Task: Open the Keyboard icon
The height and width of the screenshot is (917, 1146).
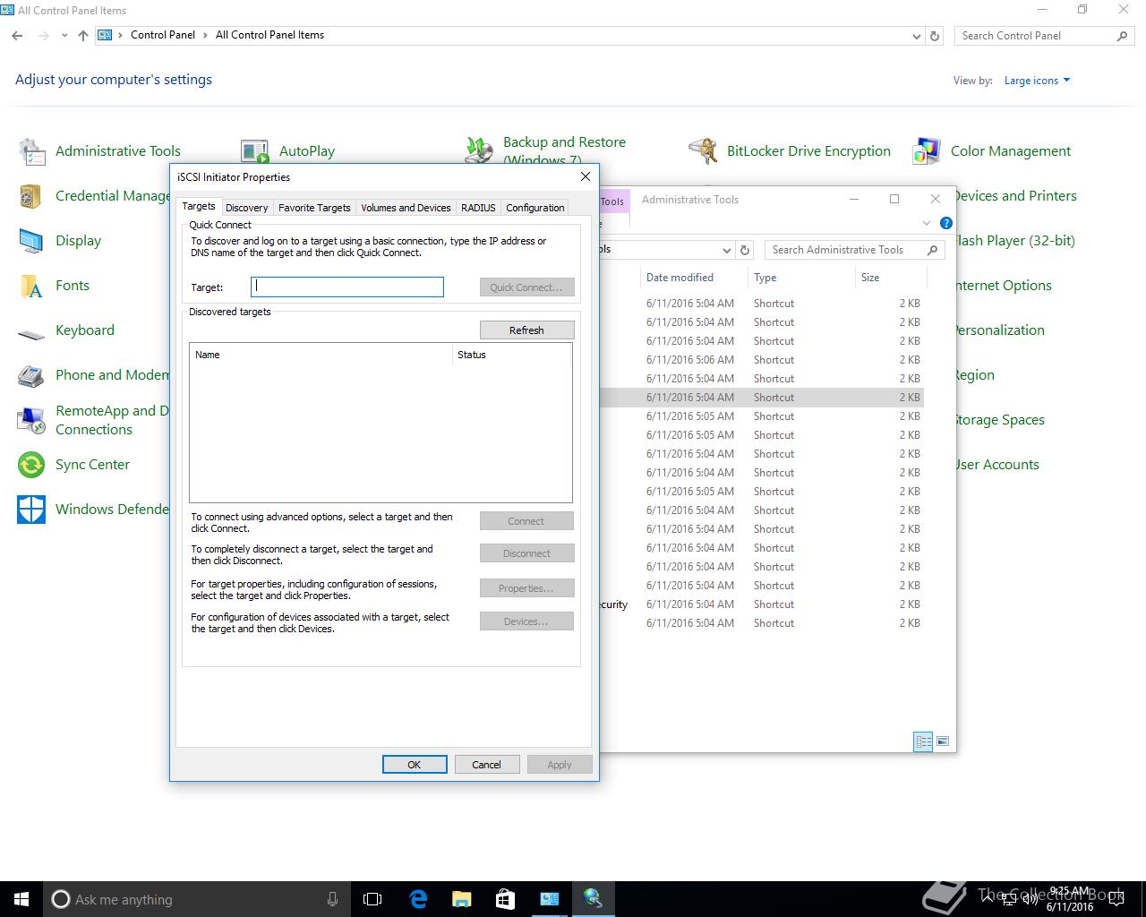Action: 31,334
